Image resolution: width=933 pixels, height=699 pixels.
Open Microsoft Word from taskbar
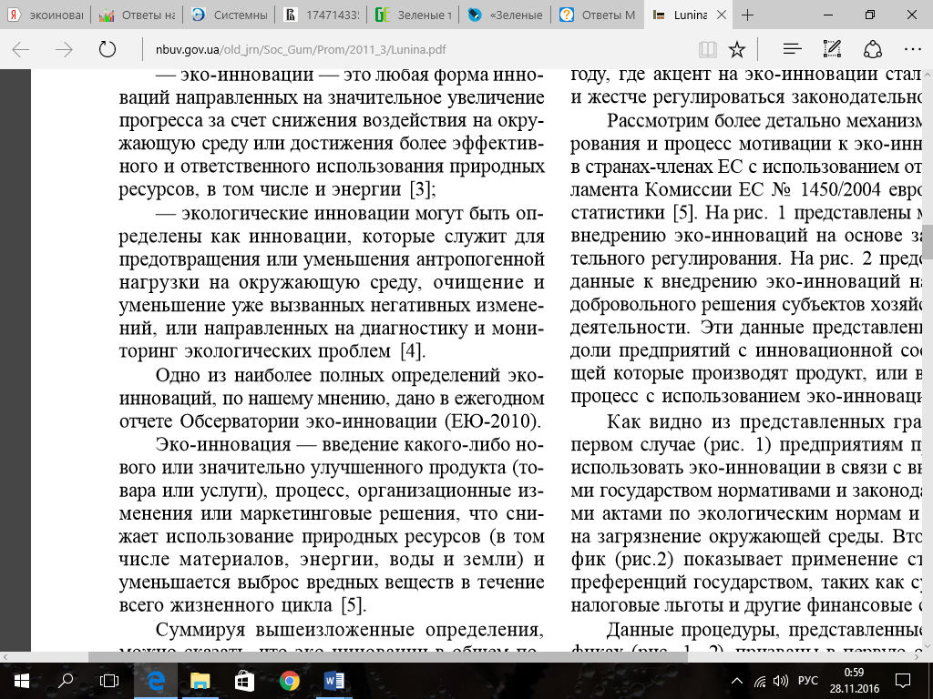pos(333,681)
